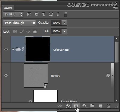
Task: Open the Layers panel options menu
Action: pyautogui.click(x=115, y=8)
